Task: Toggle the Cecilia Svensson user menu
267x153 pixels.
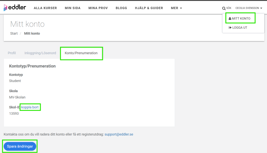Action: [248, 8]
